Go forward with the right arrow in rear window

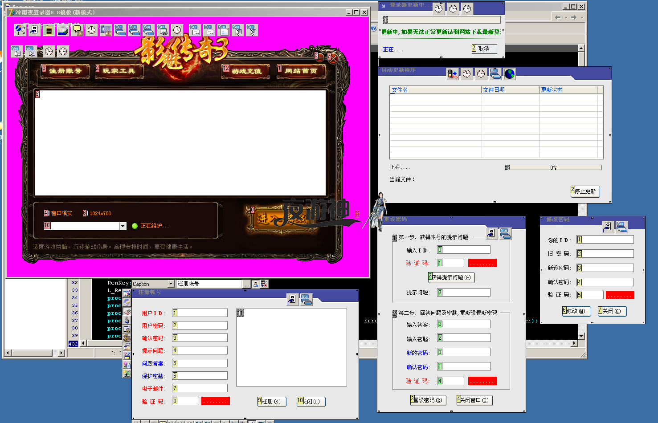coord(574,17)
